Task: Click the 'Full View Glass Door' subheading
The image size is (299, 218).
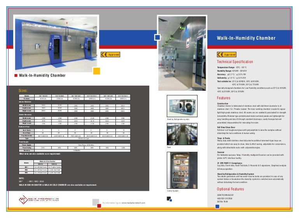Action: click(x=226, y=127)
